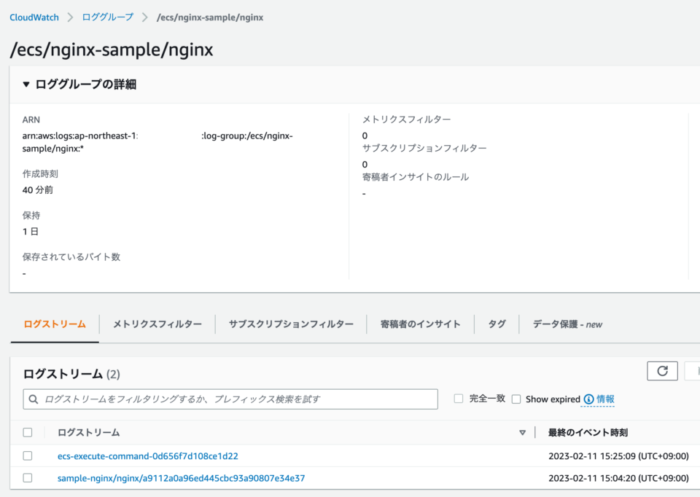Open the タグ tab
700x497 pixels.
coord(497,324)
